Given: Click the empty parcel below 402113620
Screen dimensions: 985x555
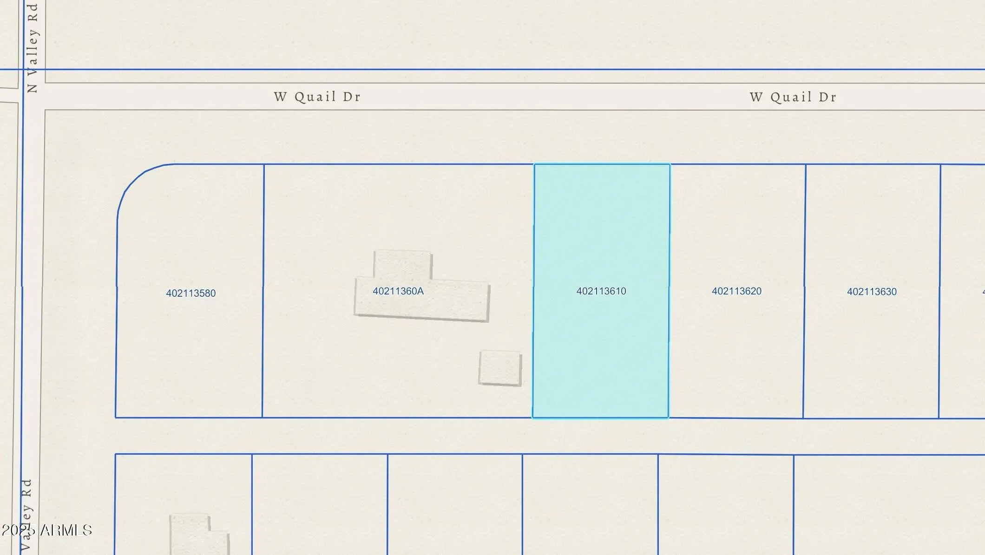Looking at the screenshot, I should [x=725, y=504].
